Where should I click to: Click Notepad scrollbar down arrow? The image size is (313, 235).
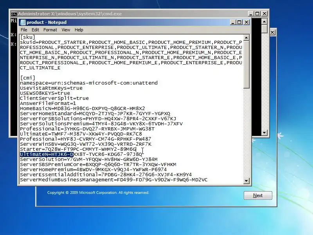click(x=246, y=181)
